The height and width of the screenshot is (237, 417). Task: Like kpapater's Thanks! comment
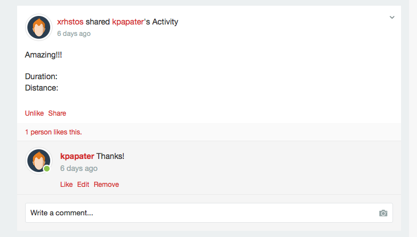click(x=66, y=185)
